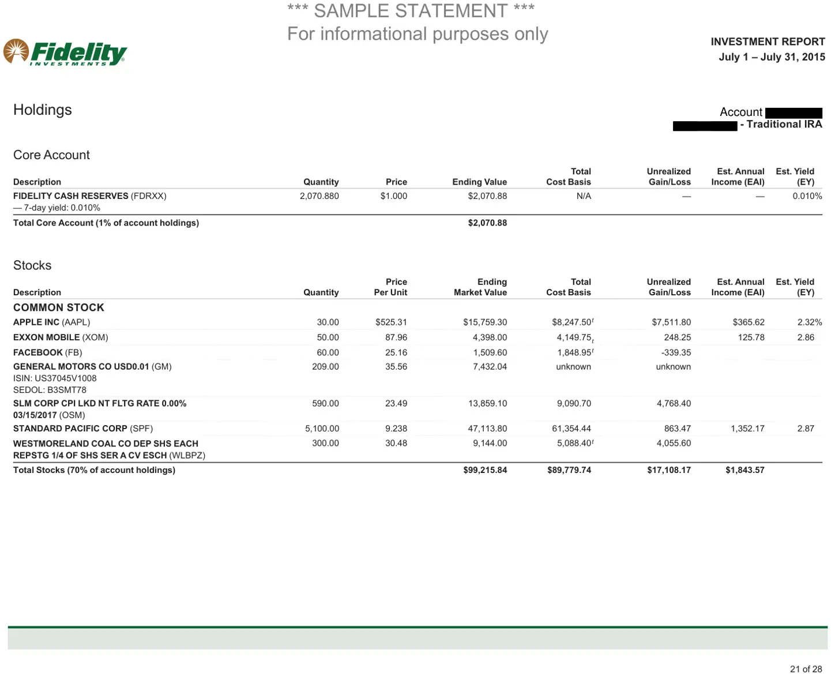Select the FACEBOOK (FB) holding
Screen dimensions: 831x676
(48, 352)
